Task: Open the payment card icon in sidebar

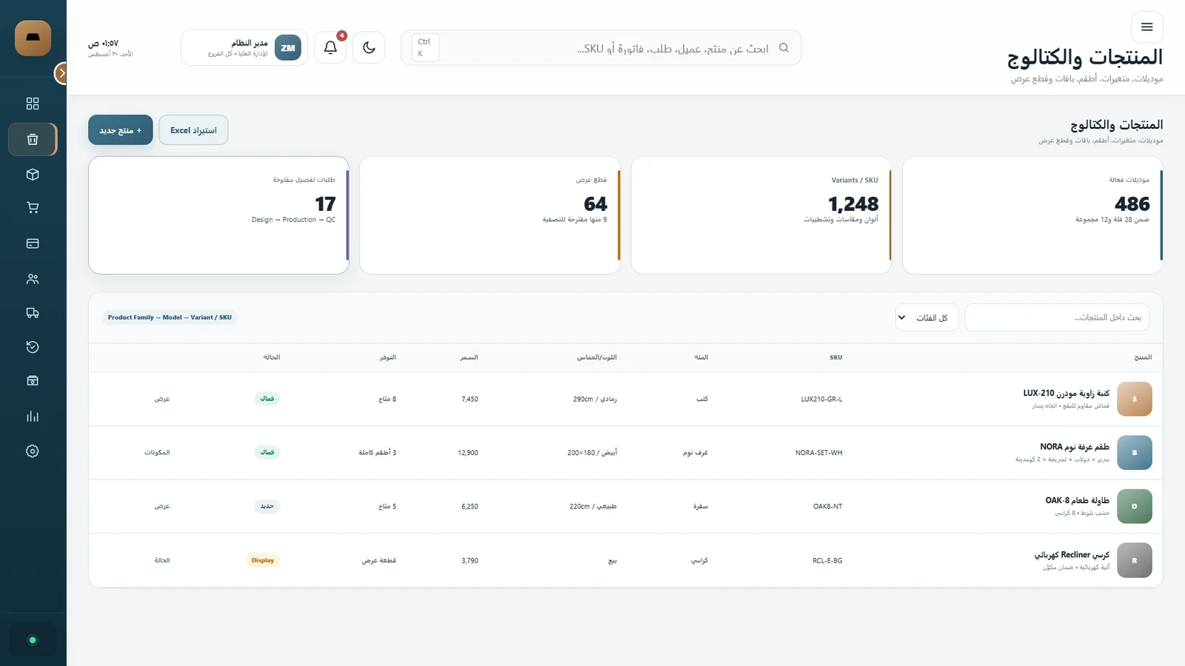Action: [33, 243]
